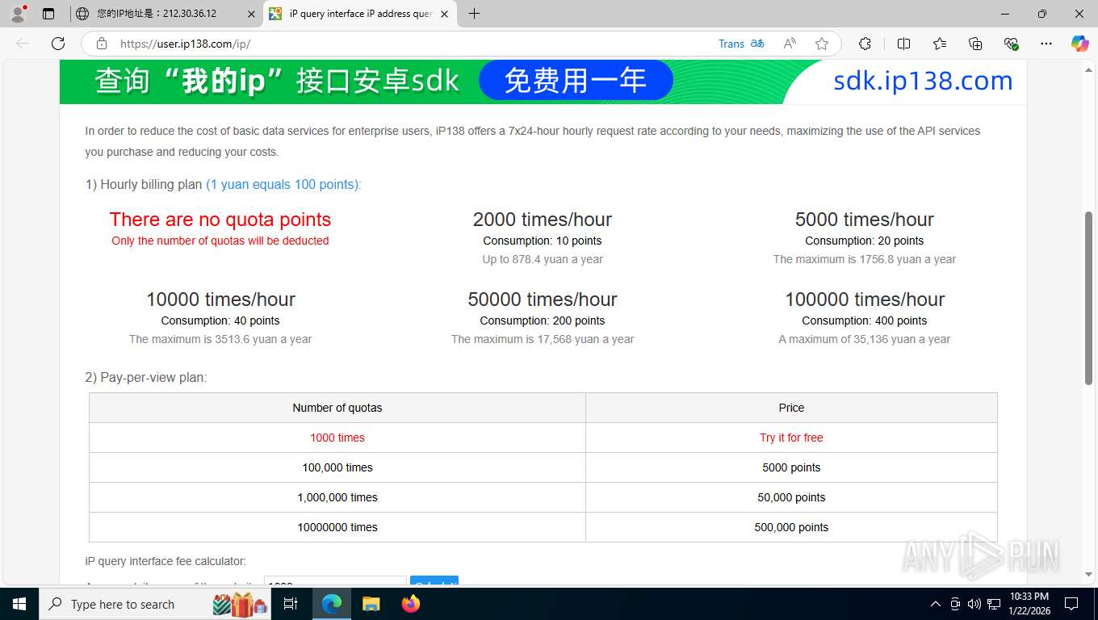Launch Read aloud from the address bar

click(790, 44)
